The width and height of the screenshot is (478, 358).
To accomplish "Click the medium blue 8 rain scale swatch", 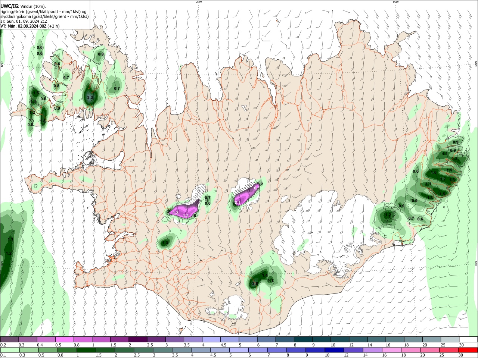I will 296,350.
